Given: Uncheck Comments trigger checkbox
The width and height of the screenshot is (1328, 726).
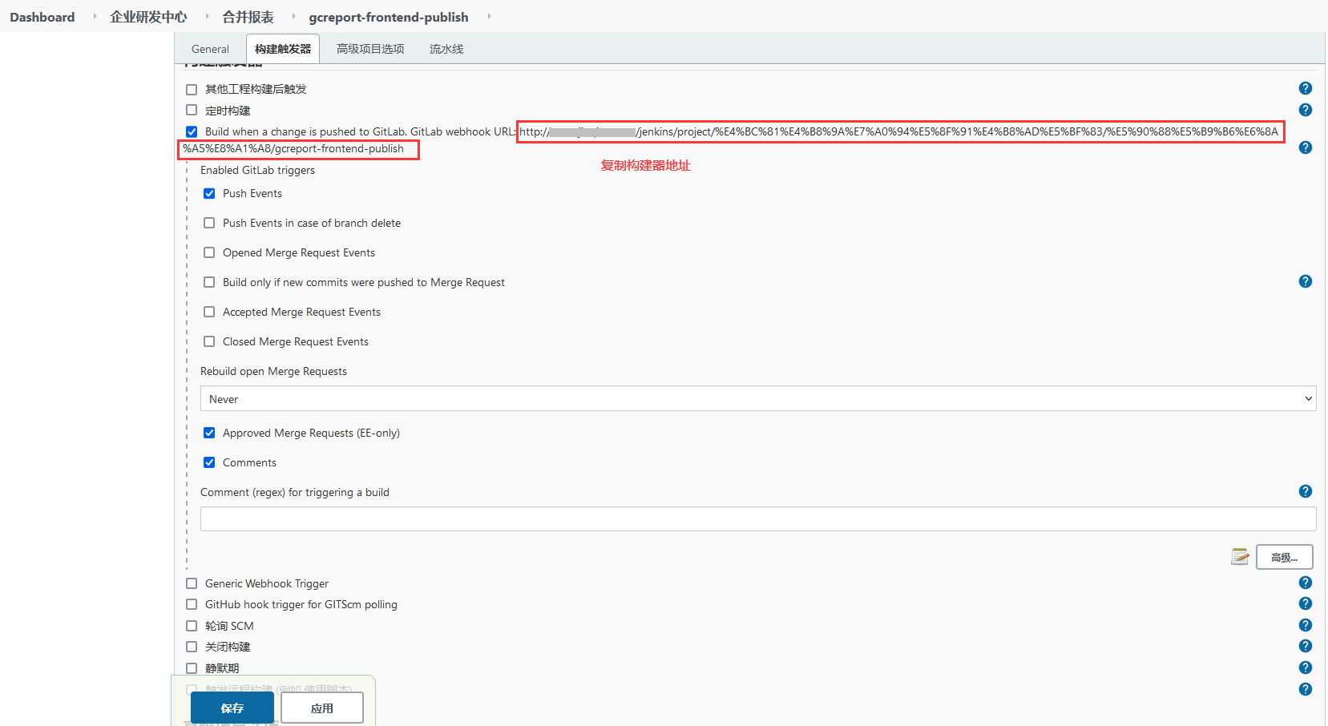Looking at the screenshot, I should click(x=209, y=462).
